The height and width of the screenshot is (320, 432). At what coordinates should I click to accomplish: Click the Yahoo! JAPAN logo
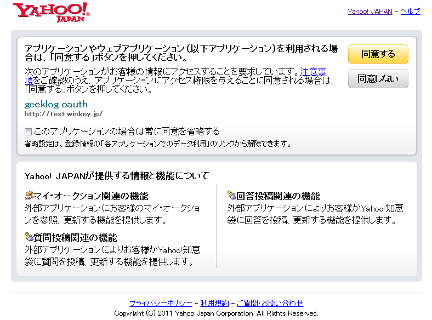coord(50,12)
